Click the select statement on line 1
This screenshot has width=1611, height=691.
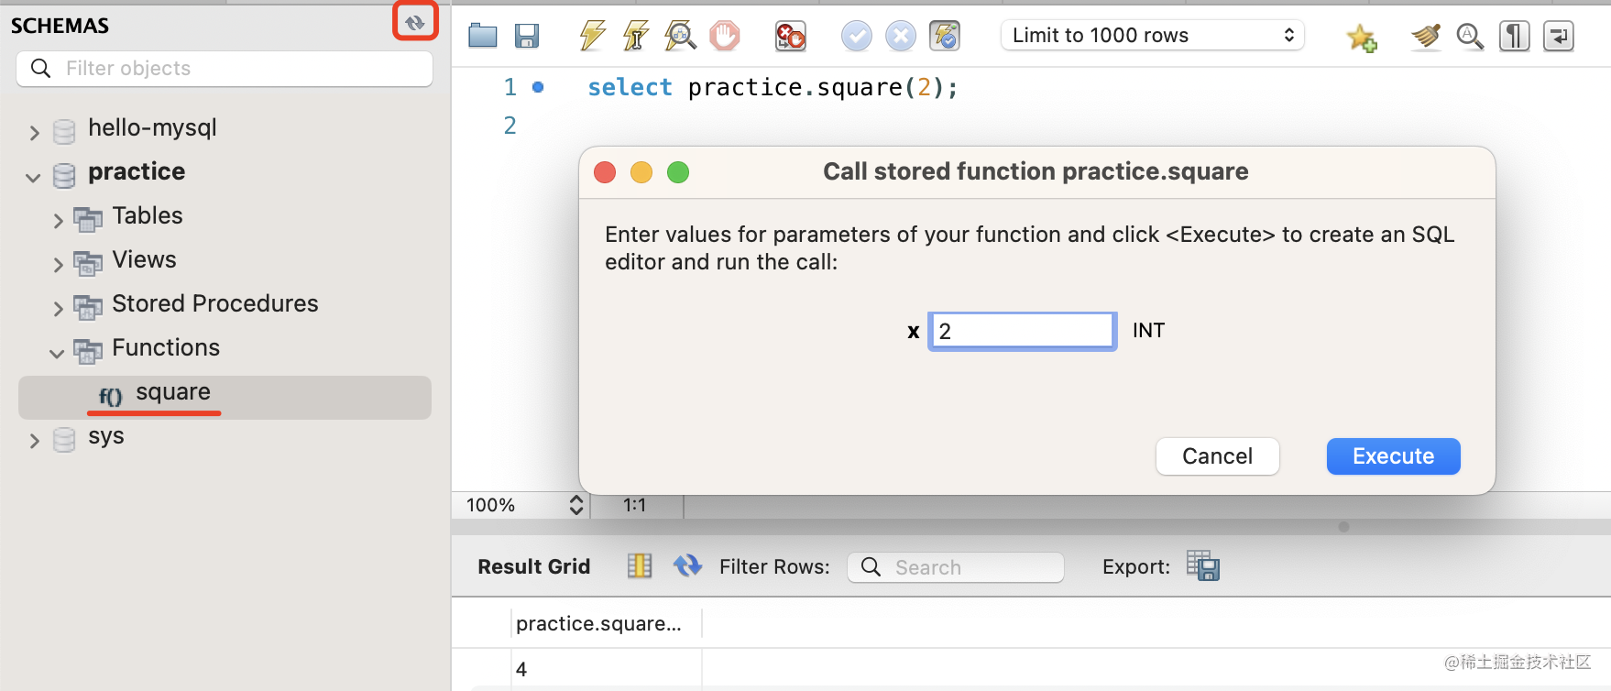[x=773, y=87]
